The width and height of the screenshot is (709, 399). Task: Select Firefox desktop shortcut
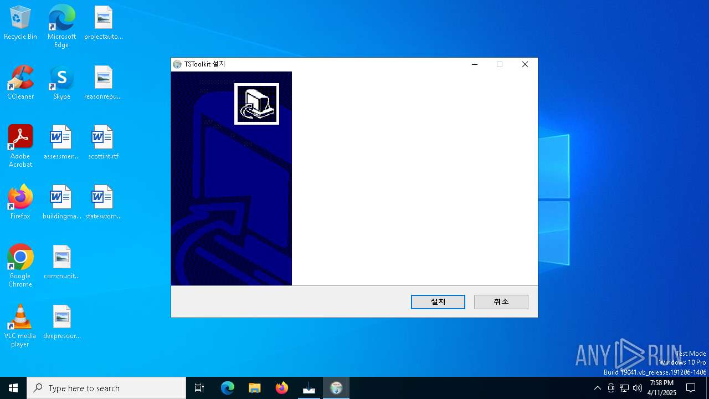[x=20, y=203]
